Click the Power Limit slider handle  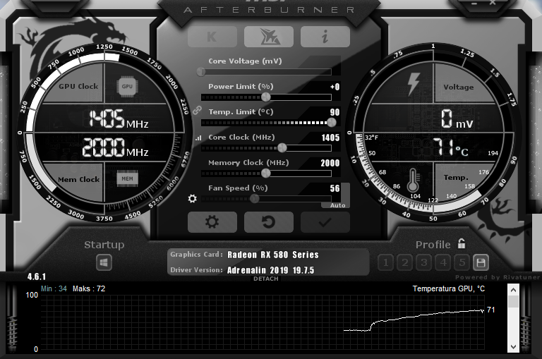(x=266, y=97)
